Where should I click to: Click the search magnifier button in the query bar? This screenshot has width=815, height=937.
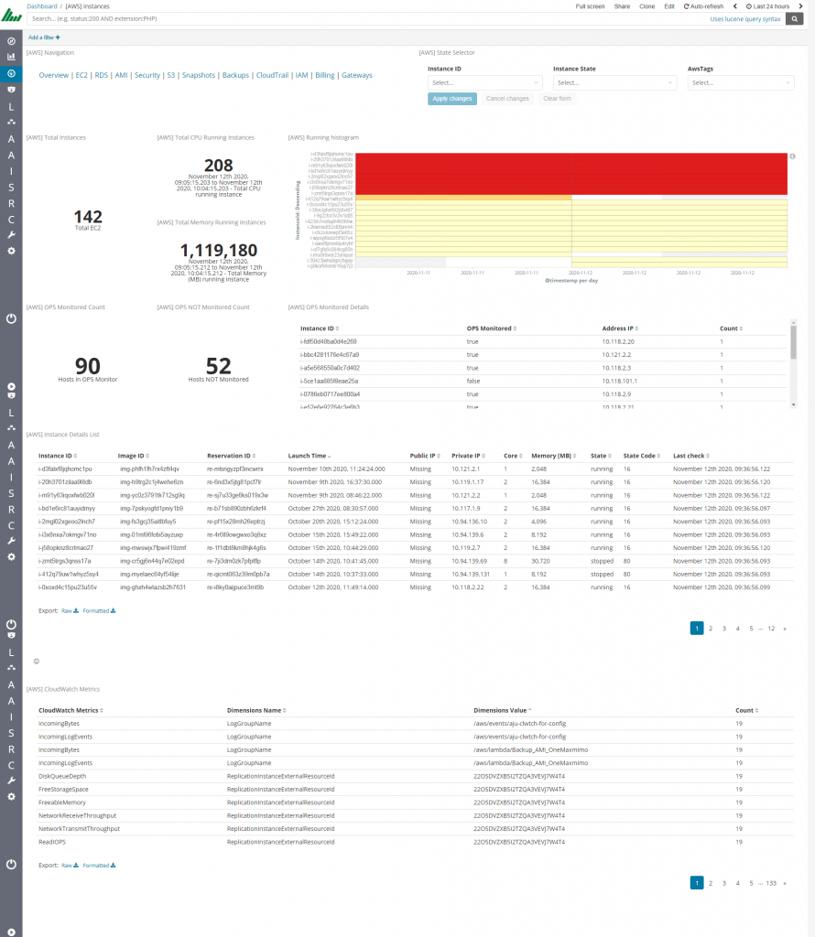[795, 17]
